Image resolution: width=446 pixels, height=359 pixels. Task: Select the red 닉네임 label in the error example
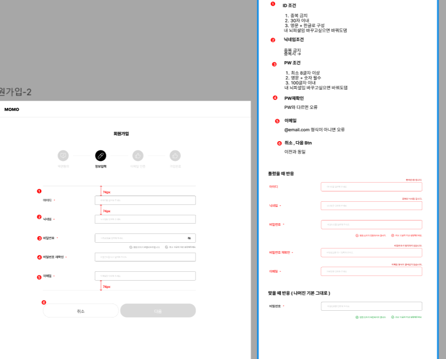point(273,205)
